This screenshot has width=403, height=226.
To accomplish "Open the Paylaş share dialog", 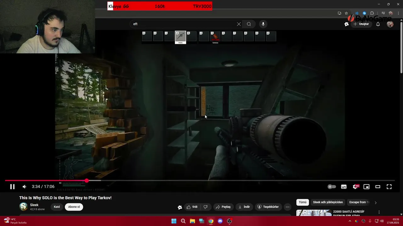I will coord(223,207).
